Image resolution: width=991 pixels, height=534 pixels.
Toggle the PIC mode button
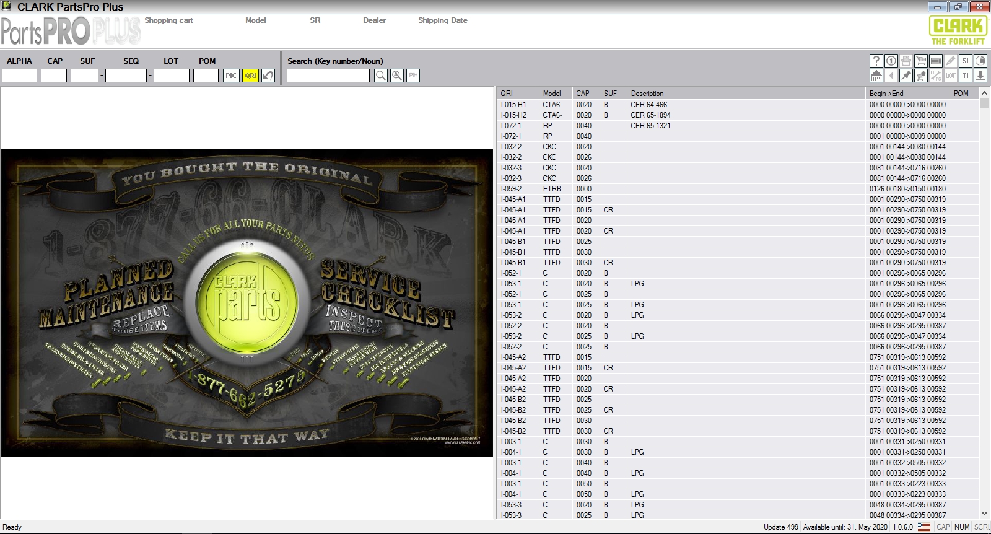(231, 76)
